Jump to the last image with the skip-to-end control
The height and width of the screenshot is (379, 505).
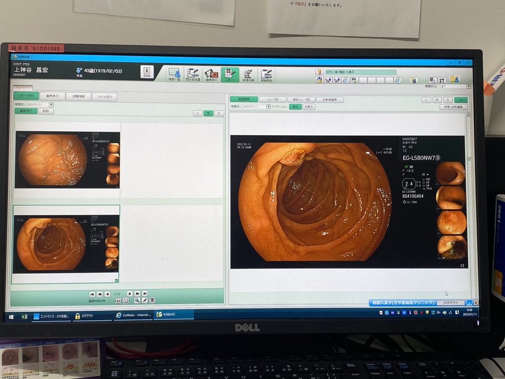pyautogui.click(x=145, y=294)
